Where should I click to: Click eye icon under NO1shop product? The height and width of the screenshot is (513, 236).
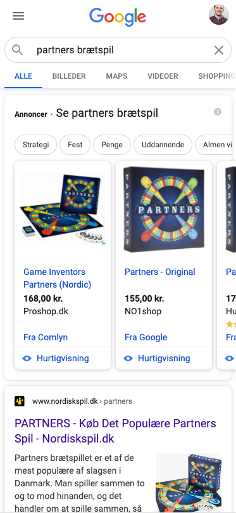(128, 358)
